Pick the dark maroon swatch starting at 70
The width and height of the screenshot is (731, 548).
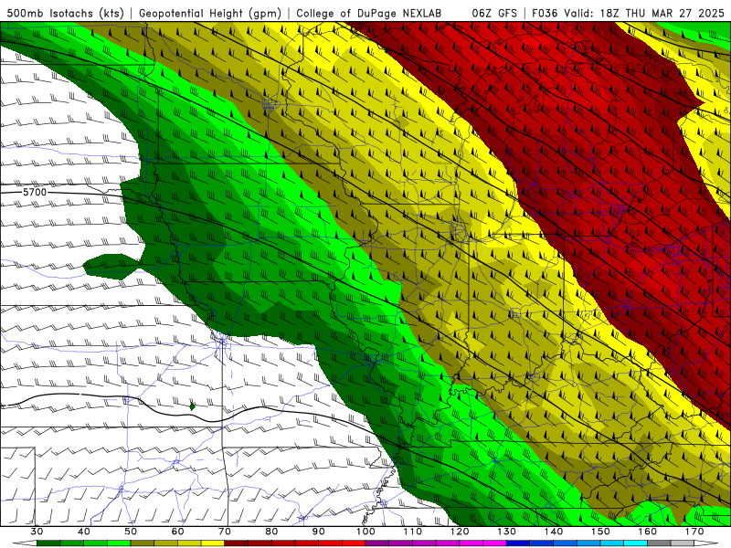pos(237,543)
